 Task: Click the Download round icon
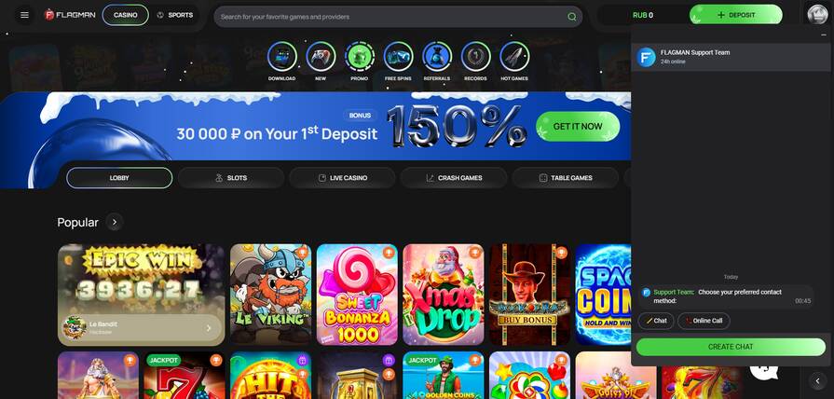coord(282,56)
